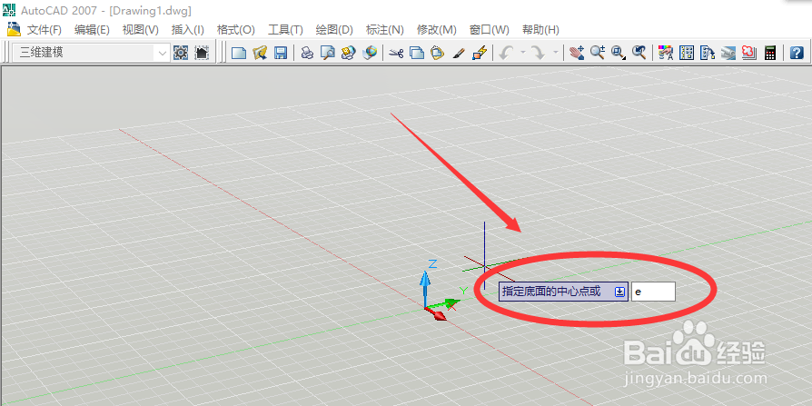Viewport: 812px width, 406px height.
Task: Open the Properties palette icon
Action: (x=666, y=53)
